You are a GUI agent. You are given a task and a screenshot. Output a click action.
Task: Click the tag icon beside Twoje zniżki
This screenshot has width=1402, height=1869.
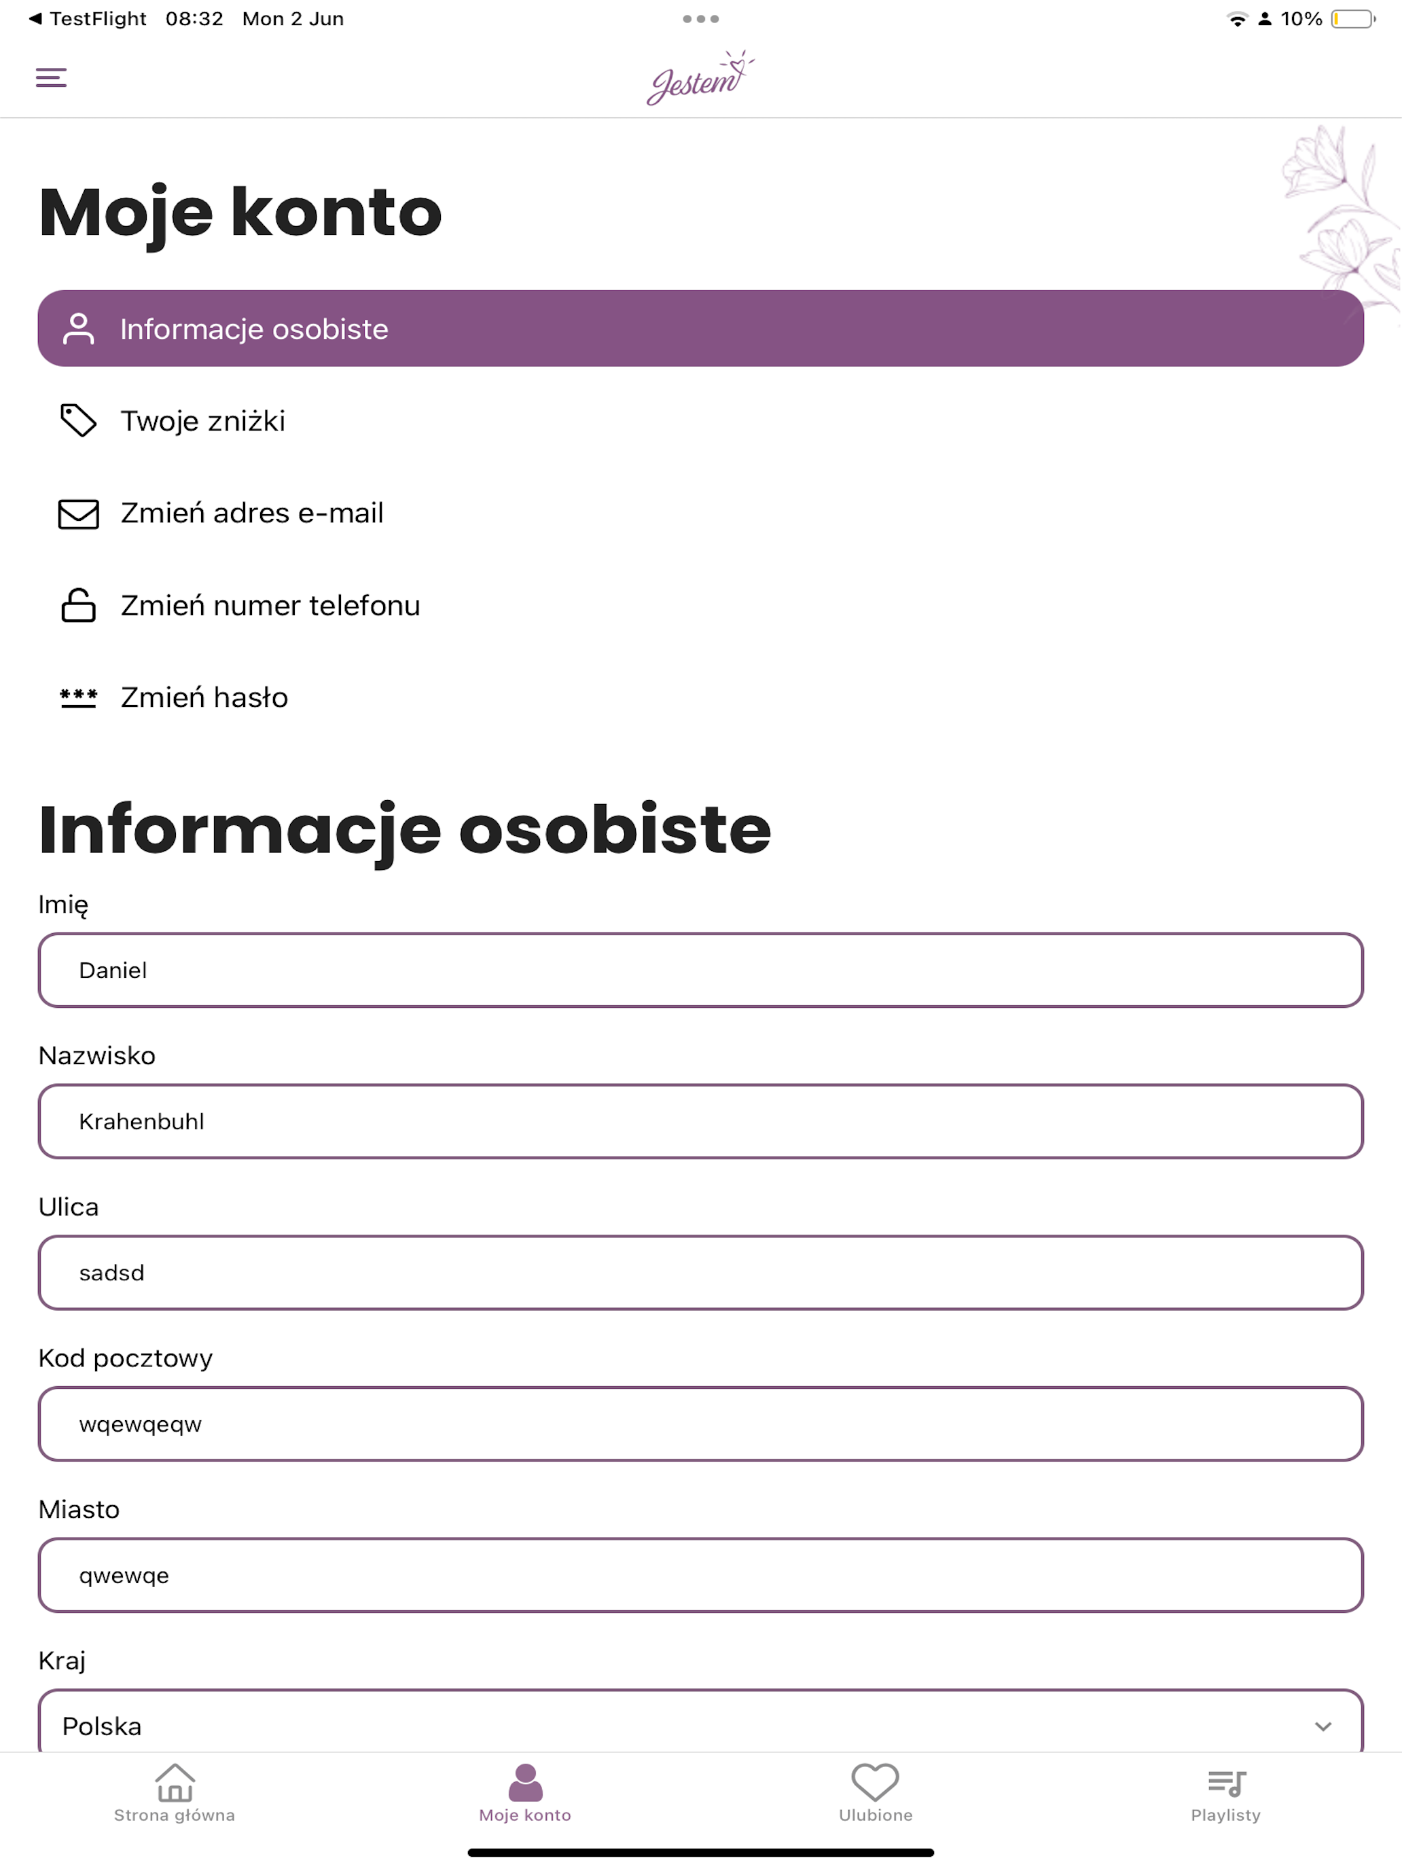[79, 420]
